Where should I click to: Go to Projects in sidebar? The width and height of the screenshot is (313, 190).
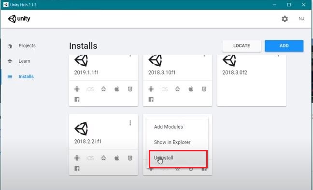(x=27, y=45)
